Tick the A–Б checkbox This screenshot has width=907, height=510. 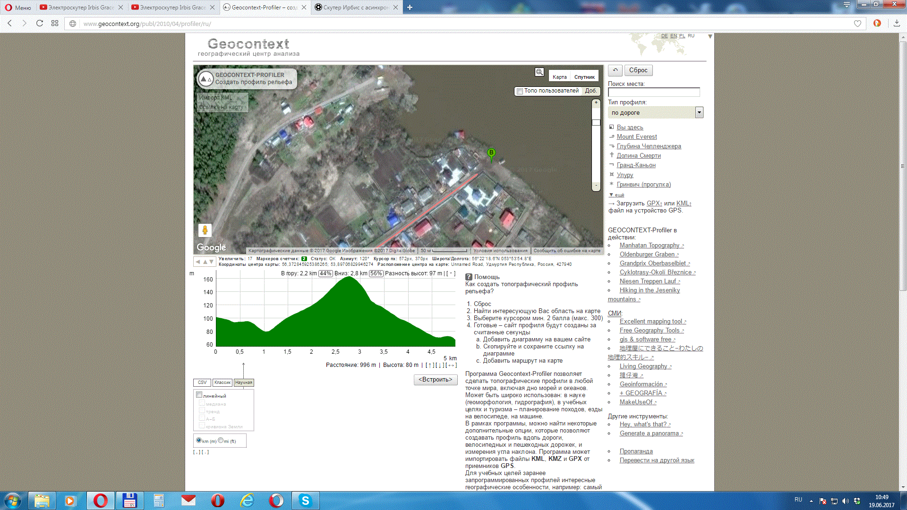point(202,418)
